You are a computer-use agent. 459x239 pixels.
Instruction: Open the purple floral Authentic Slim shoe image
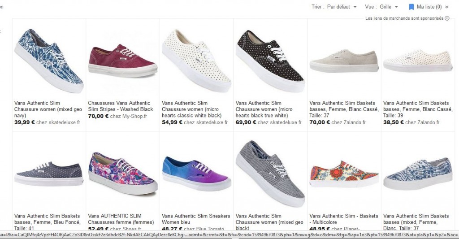(123, 174)
